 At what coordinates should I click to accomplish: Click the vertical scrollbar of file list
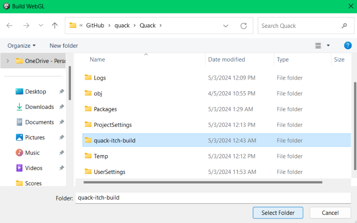point(355,126)
